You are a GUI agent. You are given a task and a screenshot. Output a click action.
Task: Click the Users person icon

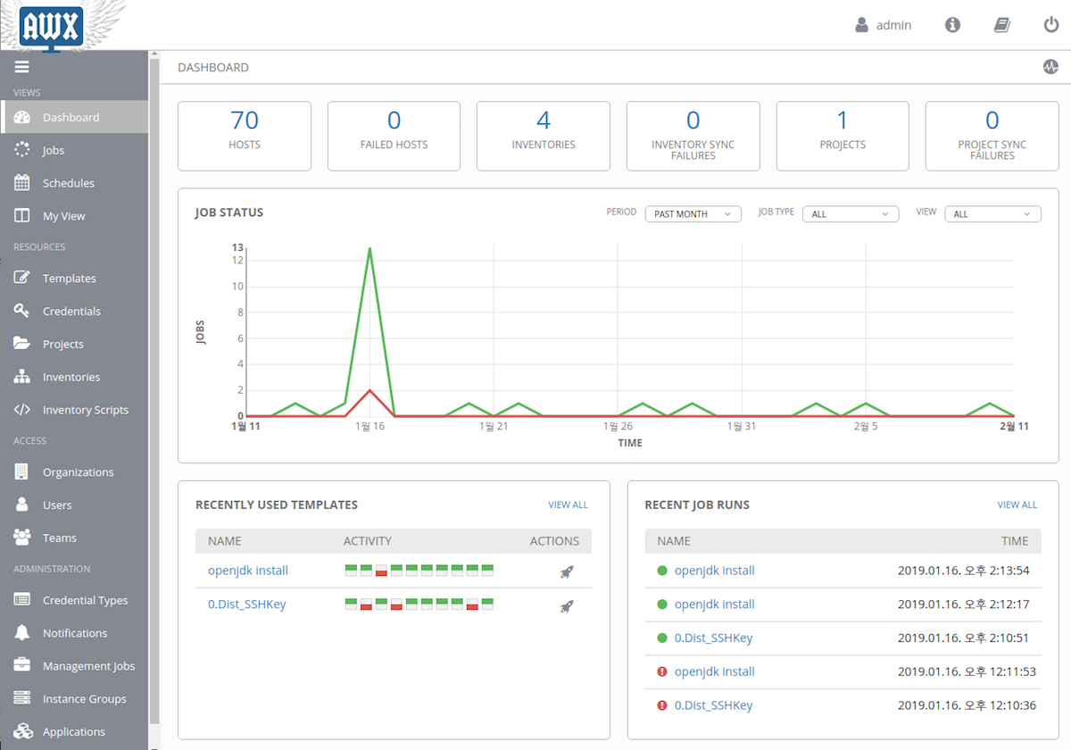23,504
